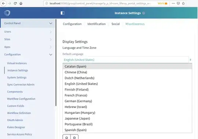Open OAuth Admin in sidebar
The image size is (198, 139).
[x=15, y=120]
